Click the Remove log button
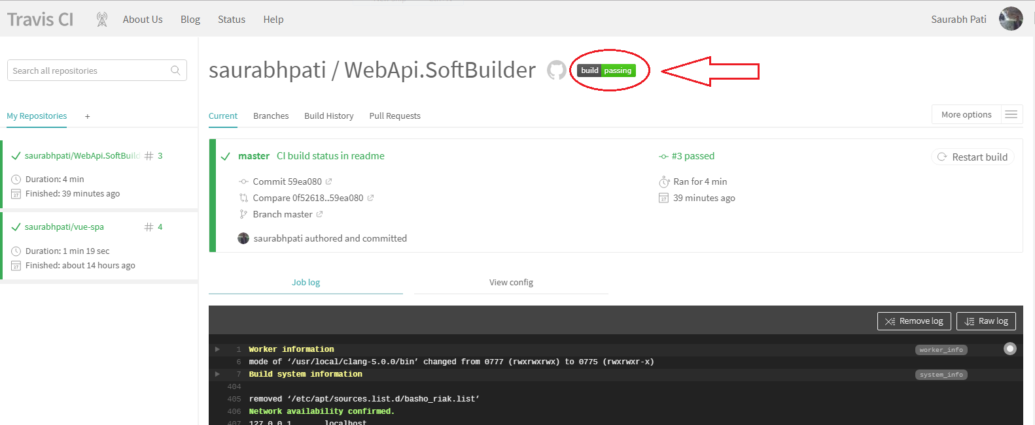This screenshot has height=425, width=1035. [913, 321]
